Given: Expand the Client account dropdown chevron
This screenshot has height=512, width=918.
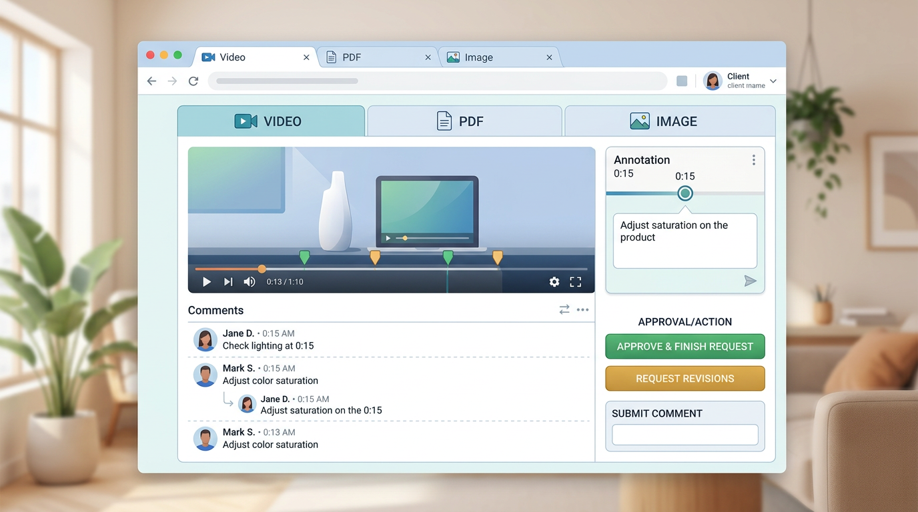Looking at the screenshot, I should click(773, 81).
